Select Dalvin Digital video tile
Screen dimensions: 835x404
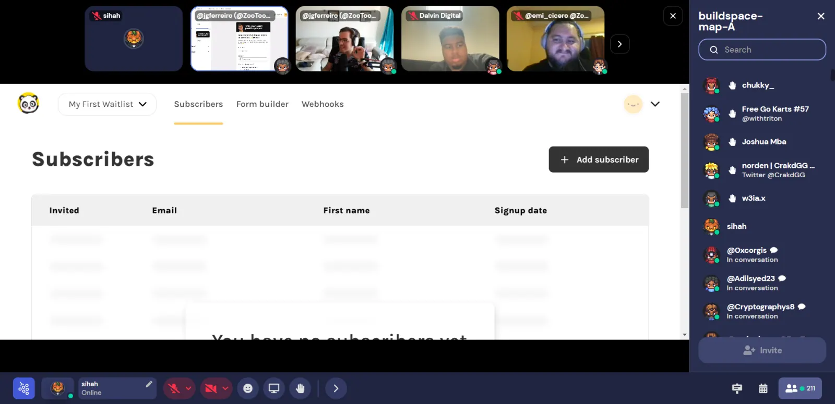pos(450,39)
